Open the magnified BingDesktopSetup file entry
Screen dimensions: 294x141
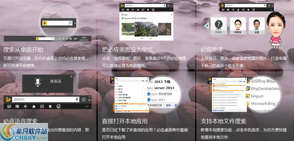point(263,88)
